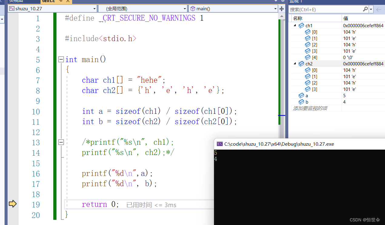Click the split editor window icon

point(282,8)
